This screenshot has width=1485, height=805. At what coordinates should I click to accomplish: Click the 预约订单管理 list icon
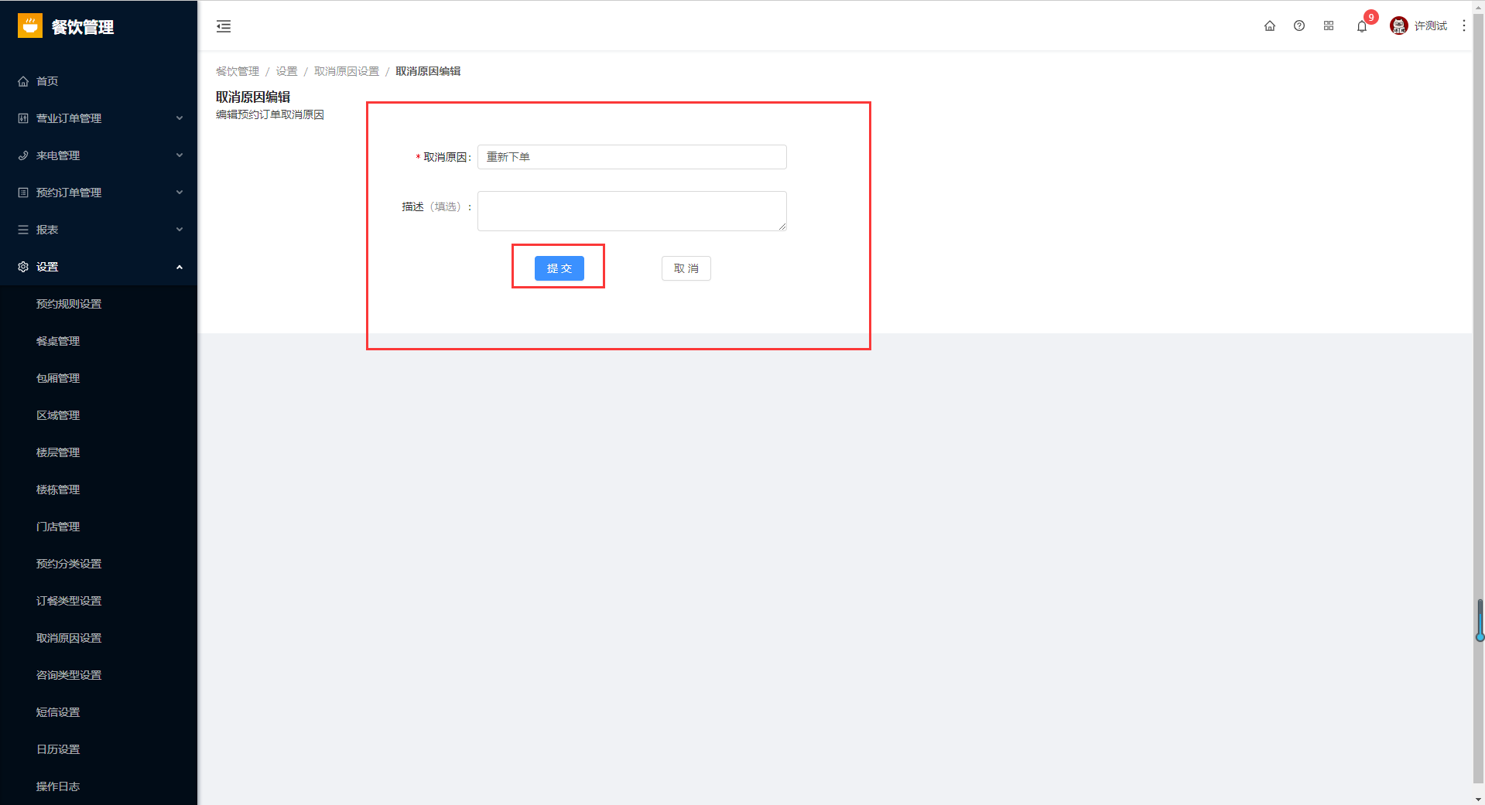23,193
